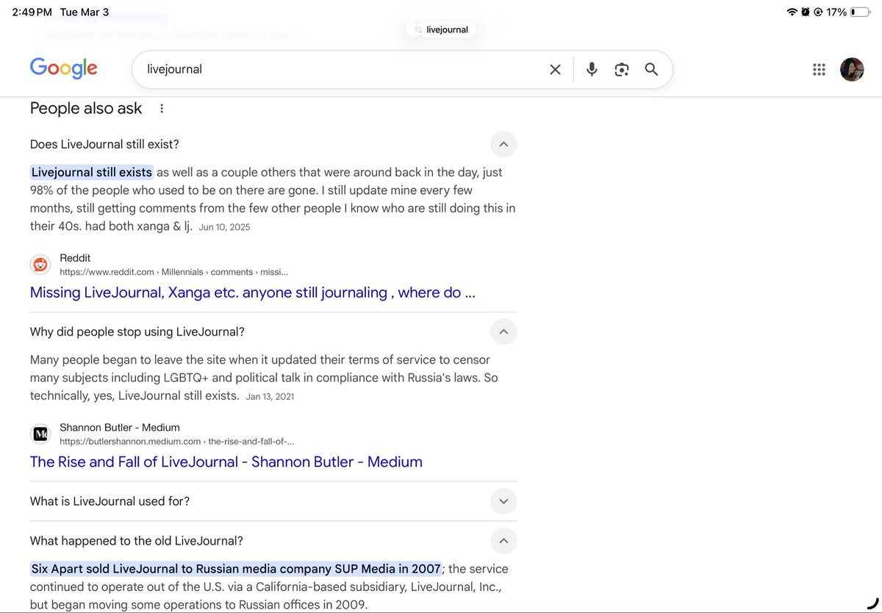The image size is (882, 613).
Task: Collapse 'What happened to the old LiveJournal?'
Action: click(503, 541)
